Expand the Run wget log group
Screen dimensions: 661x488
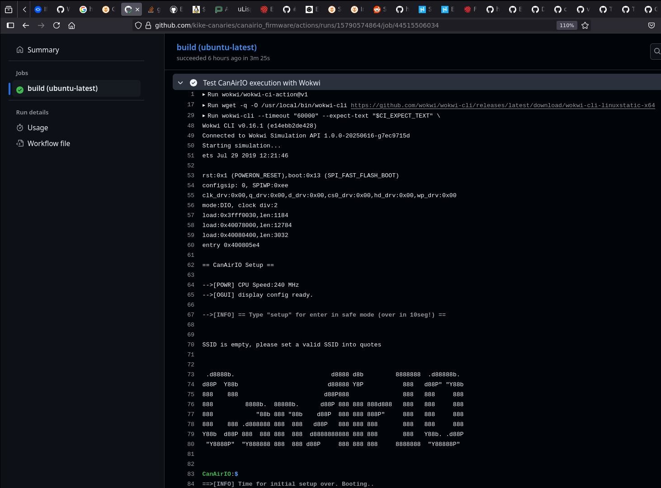[x=204, y=105]
